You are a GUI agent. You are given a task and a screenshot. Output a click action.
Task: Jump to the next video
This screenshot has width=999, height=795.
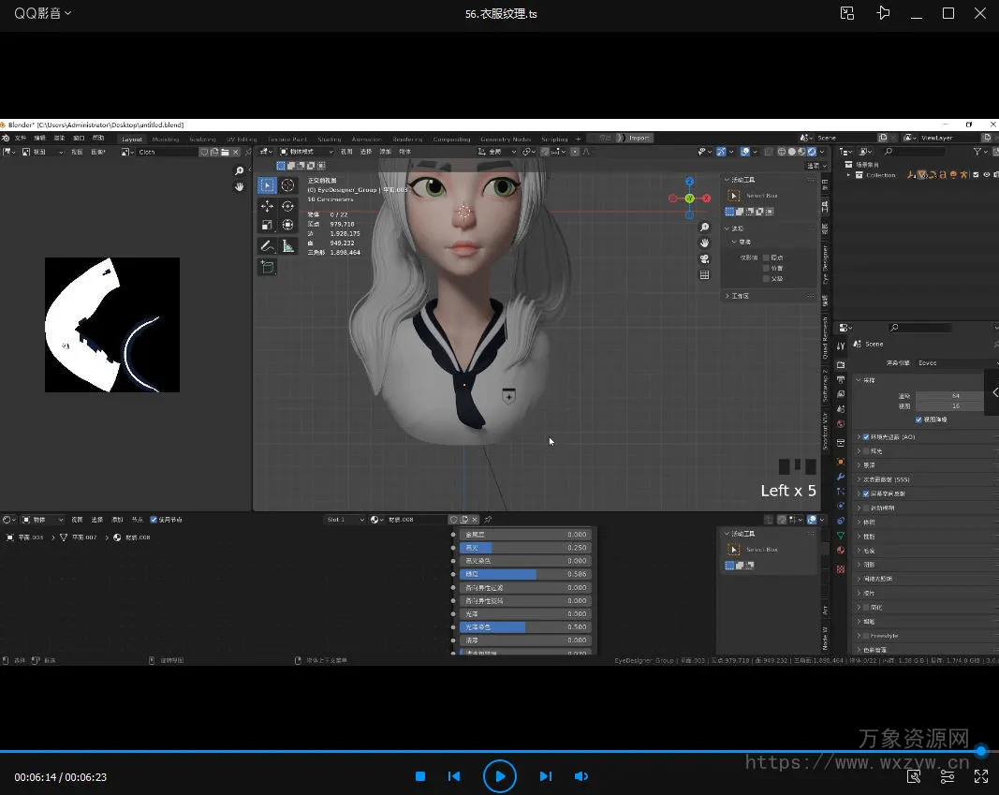click(545, 776)
